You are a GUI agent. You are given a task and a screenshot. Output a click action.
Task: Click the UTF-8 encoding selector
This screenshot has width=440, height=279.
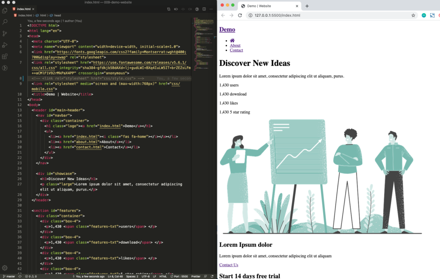tap(146, 276)
